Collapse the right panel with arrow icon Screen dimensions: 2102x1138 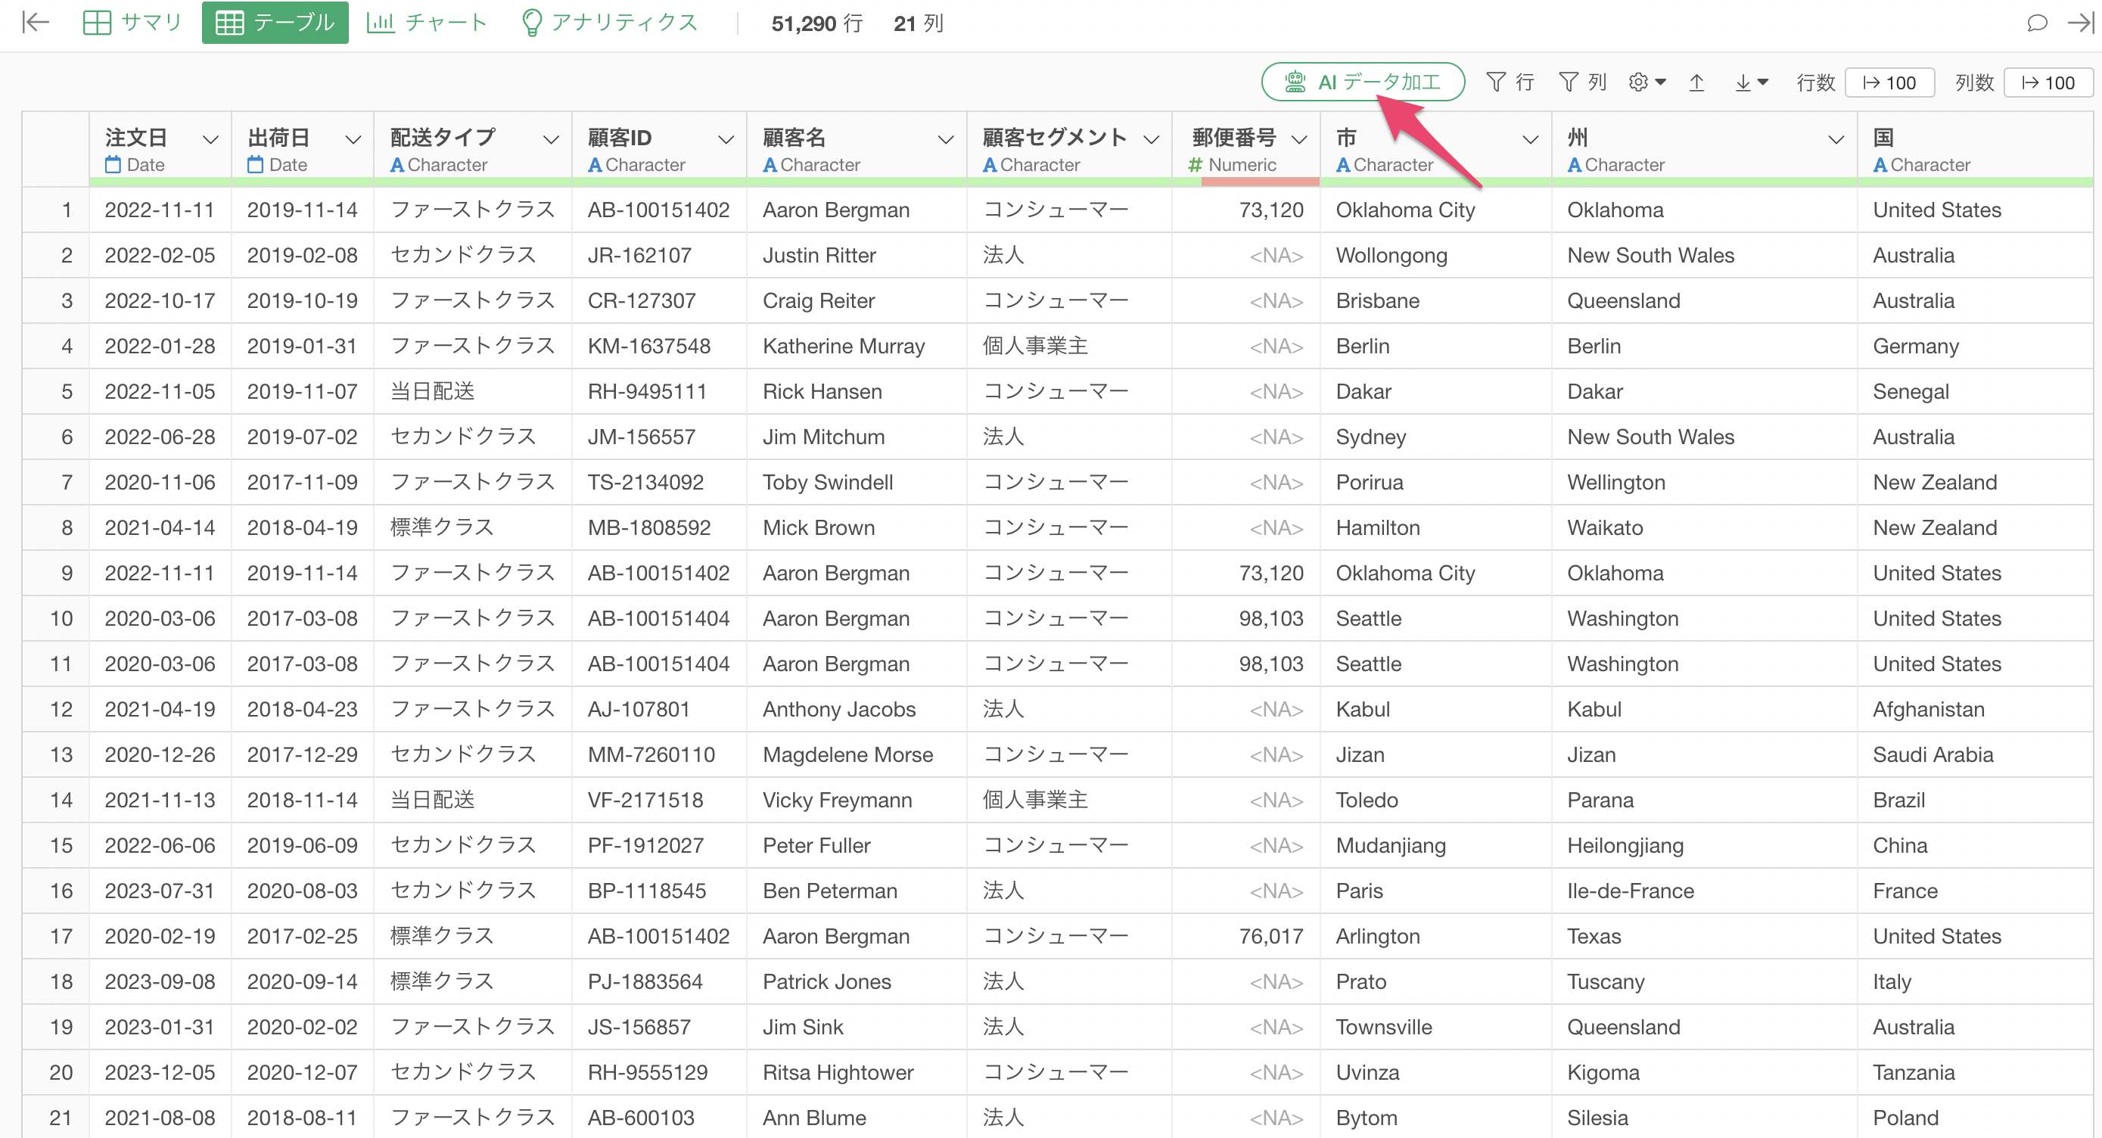2082,22
